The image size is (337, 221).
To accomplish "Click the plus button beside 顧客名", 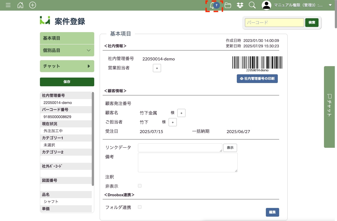I will 181,113.
